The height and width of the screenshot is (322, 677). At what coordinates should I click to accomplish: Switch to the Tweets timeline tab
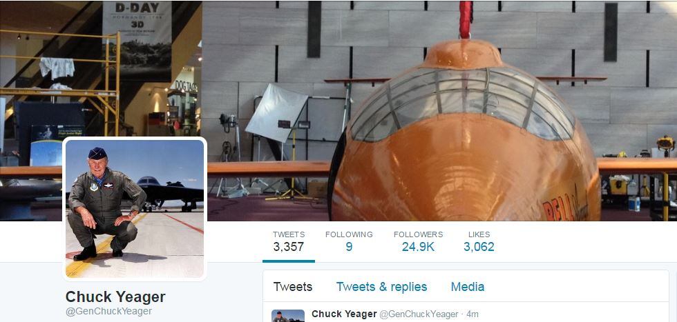[x=293, y=287]
